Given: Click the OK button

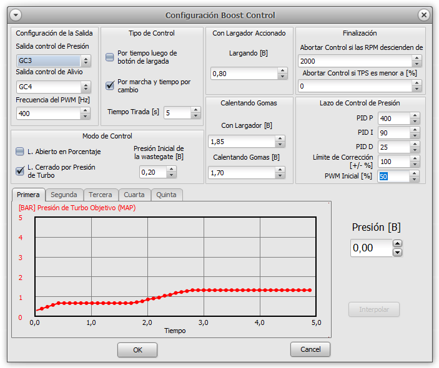Looking at the screenshot, I should pyautogui.click(x=137, y=350).
